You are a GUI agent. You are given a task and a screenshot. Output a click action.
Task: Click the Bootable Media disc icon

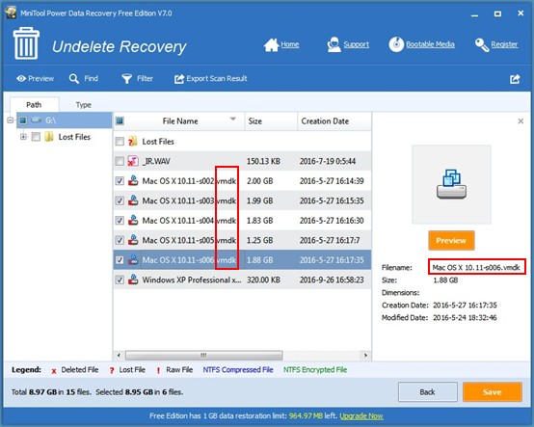[396, 44]
